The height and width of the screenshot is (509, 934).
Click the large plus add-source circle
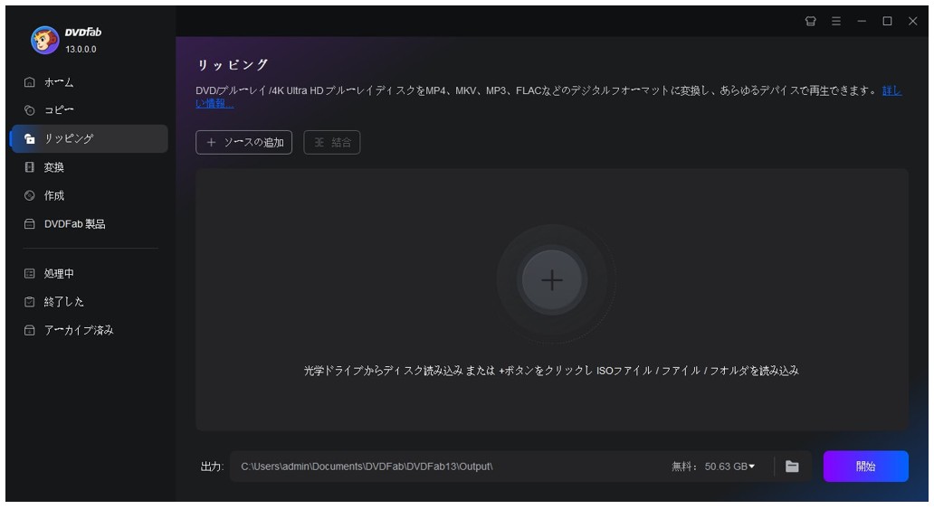pyautogui.click(x=551, y=279)
